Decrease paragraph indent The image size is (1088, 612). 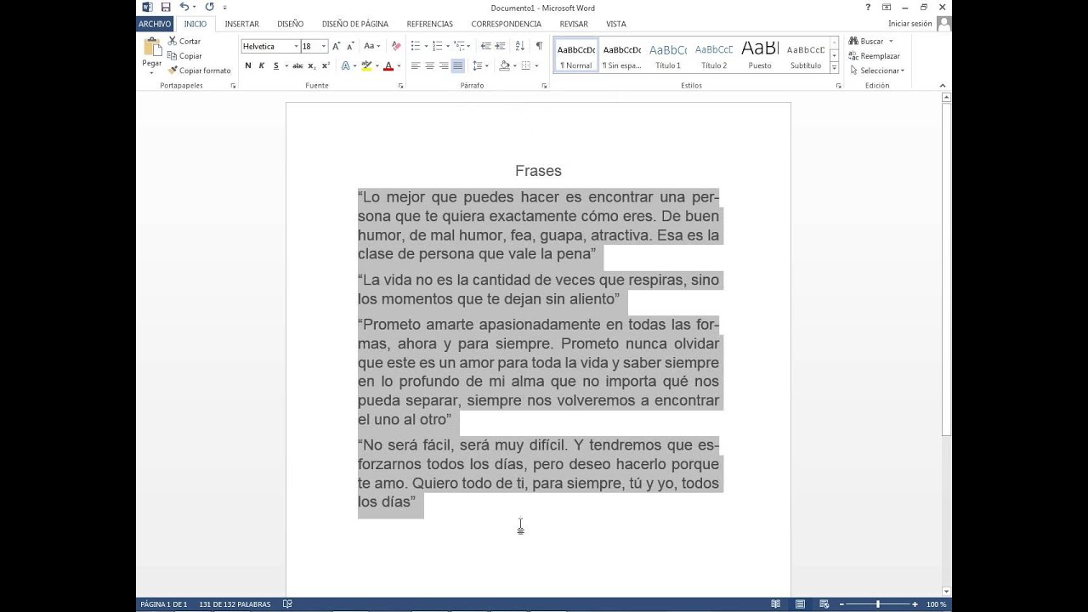click(x=485, y=46)
